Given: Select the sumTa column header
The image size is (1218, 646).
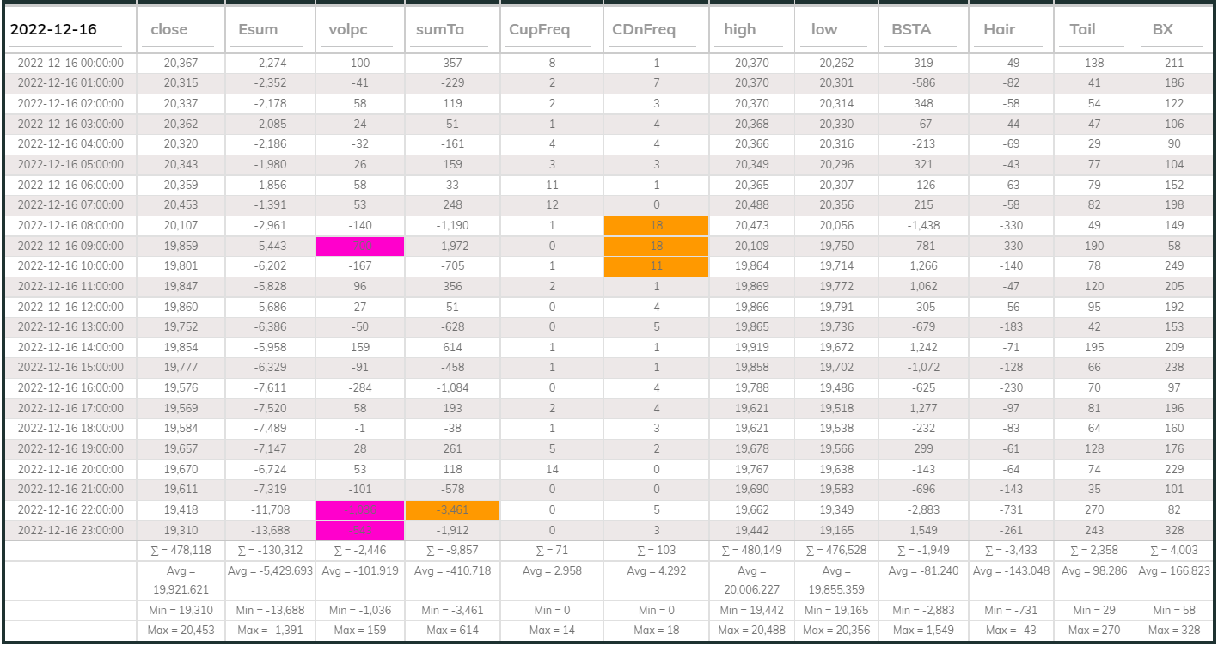Looking at the screenshot, I should click(x=450, y=30).
